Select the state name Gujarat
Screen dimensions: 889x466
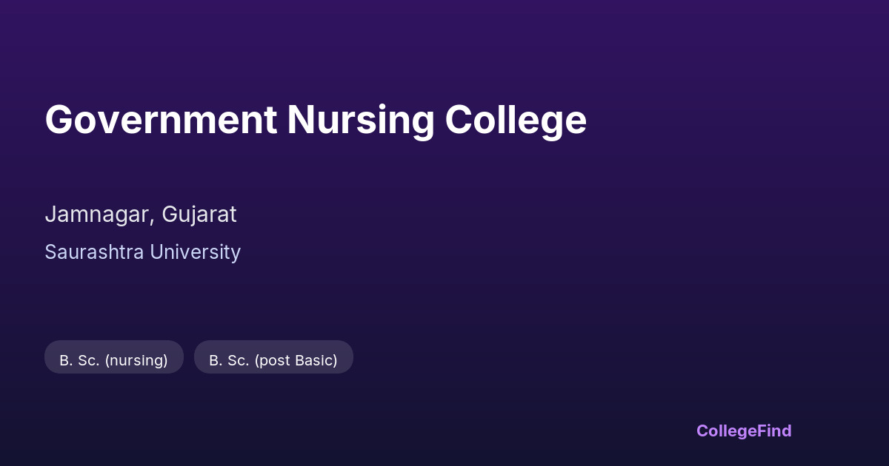(199, 215)
